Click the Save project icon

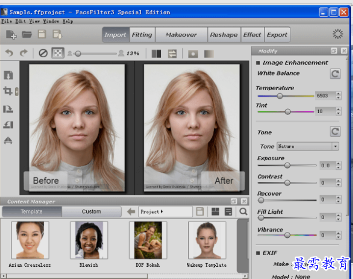point(42,34)
